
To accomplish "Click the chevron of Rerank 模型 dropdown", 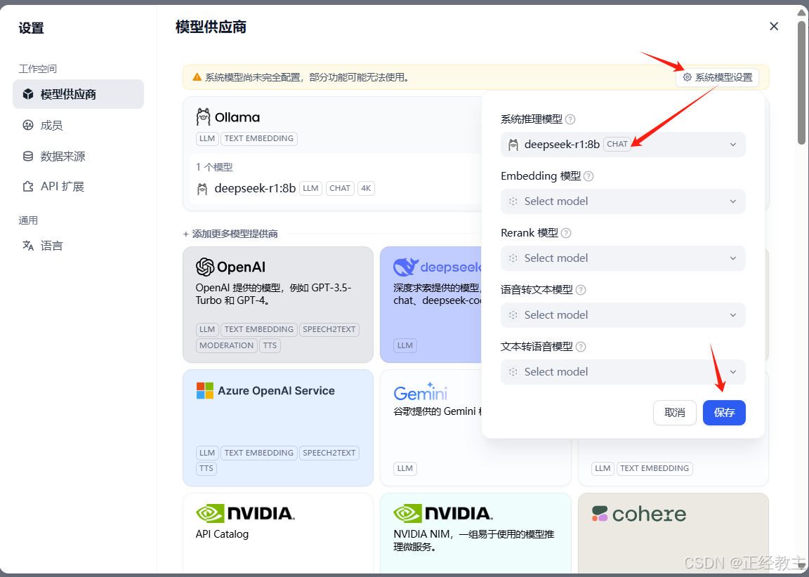I will pos(733,258).
